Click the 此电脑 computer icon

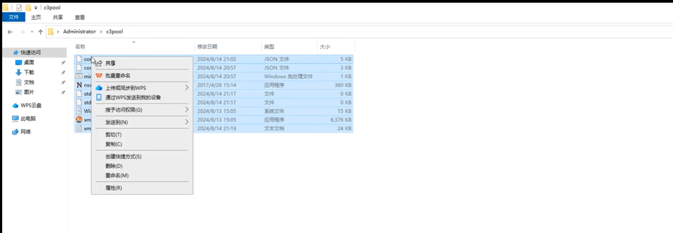15,118
